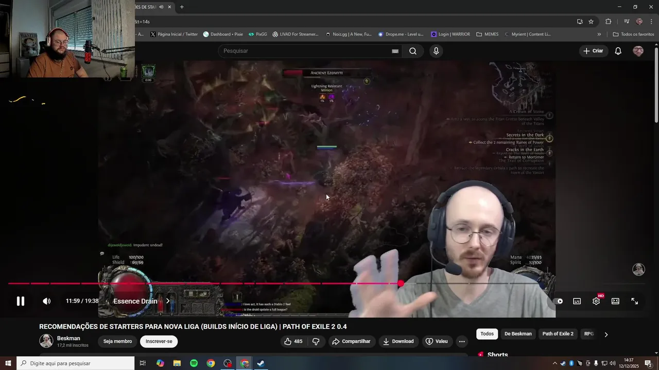Open Chrome media control button

pyautogui.click(x=627, y=22)
